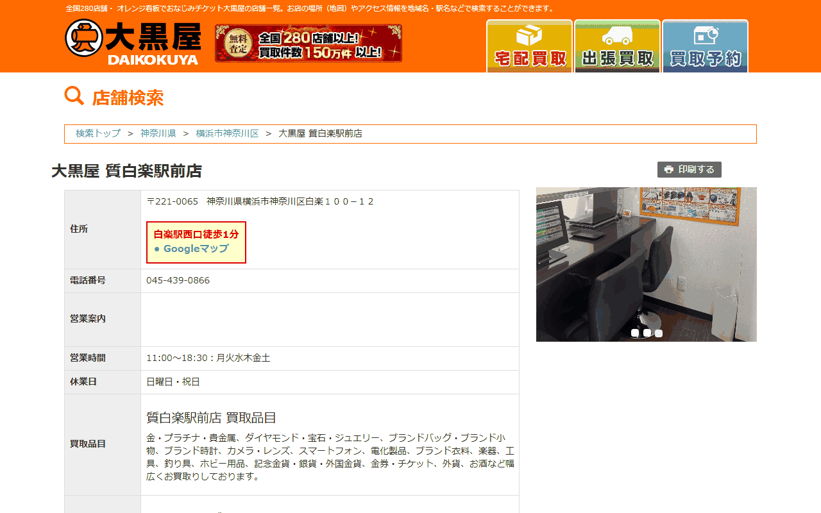821x513 pixels.
Task: Select the second carousel dot on store photo
Action: coord(647,333)
